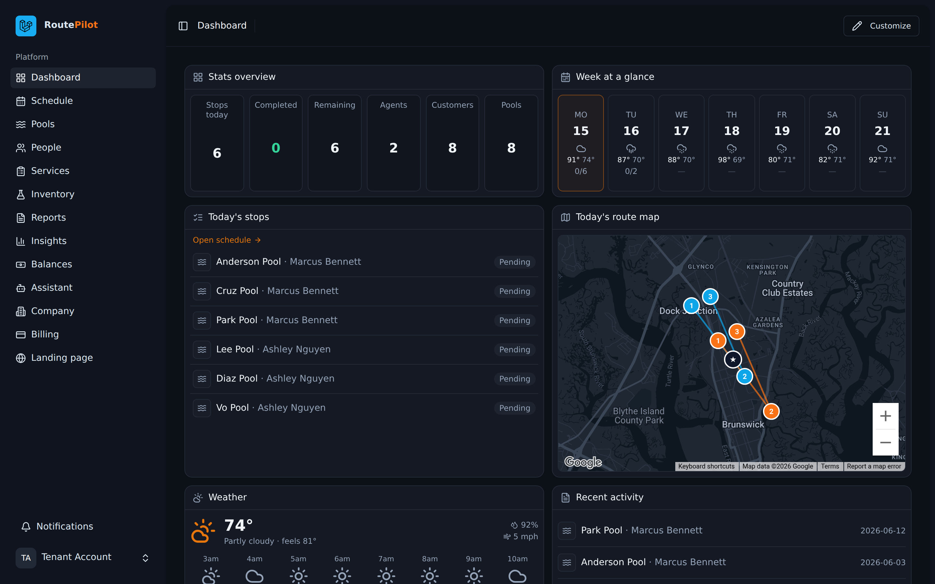Zoom out on the route map
The height and width of the screenshot is (584, 935).
point(886,443)
